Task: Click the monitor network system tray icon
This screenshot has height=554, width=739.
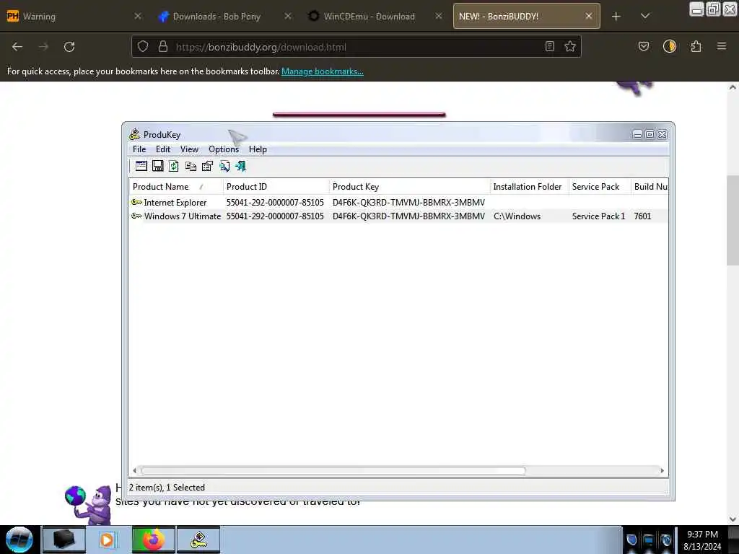Action: coord(649,540)
